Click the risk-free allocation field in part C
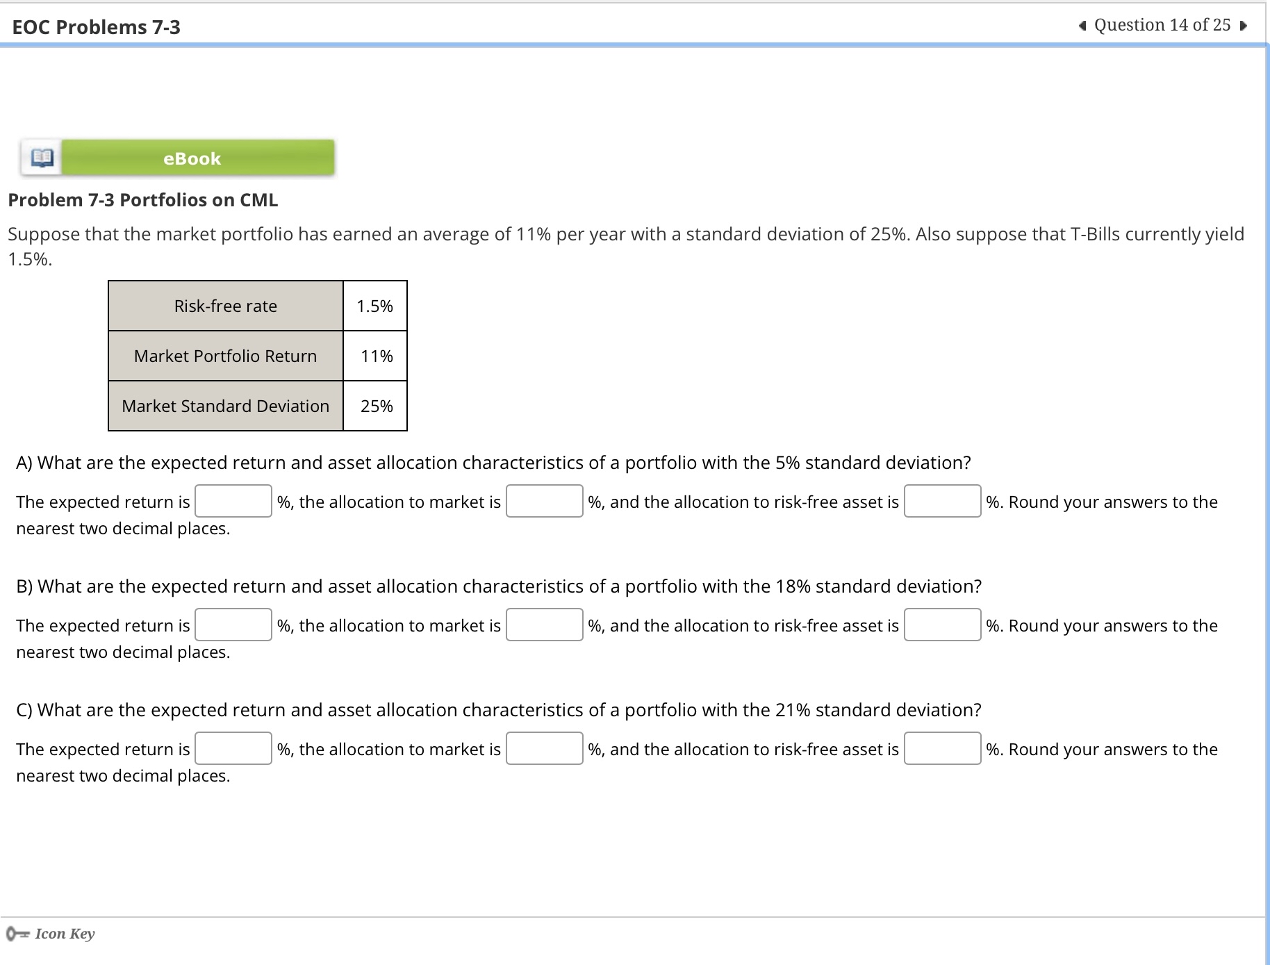Image resolution: width=1270 pixels, height=965 pixels. (x=942, y=749)
